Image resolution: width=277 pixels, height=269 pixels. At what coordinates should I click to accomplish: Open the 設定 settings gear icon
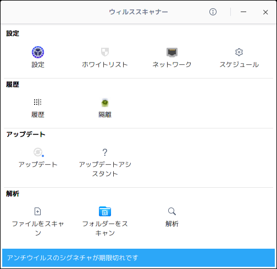click(38, 52)
